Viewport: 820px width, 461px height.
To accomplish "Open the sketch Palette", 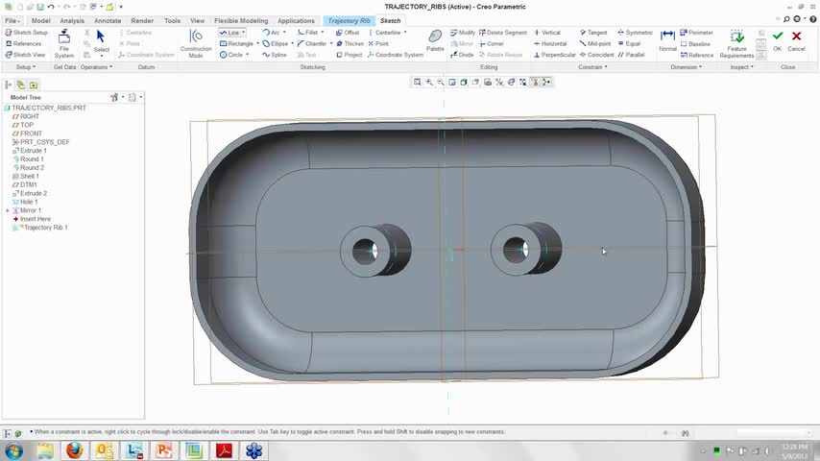I will coord(435,40).
